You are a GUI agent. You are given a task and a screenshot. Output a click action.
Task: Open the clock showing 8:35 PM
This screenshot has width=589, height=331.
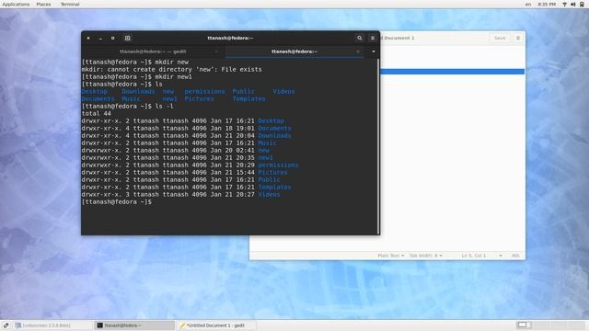pyautogui.click(x=547, y=4)
